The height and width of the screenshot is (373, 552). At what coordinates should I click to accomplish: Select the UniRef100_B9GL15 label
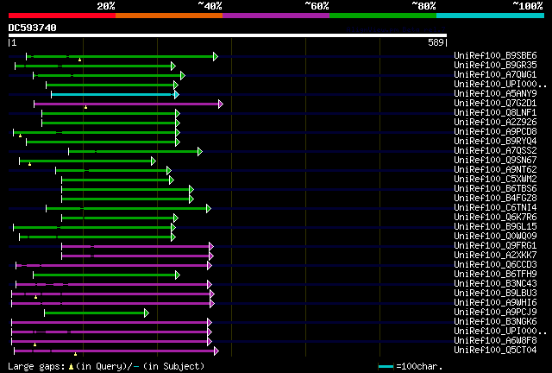495,227
